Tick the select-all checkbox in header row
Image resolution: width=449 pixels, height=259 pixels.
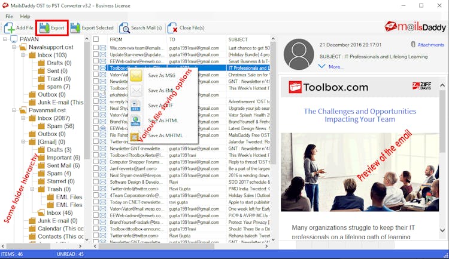pyautogui.click(x=96, y=39)
